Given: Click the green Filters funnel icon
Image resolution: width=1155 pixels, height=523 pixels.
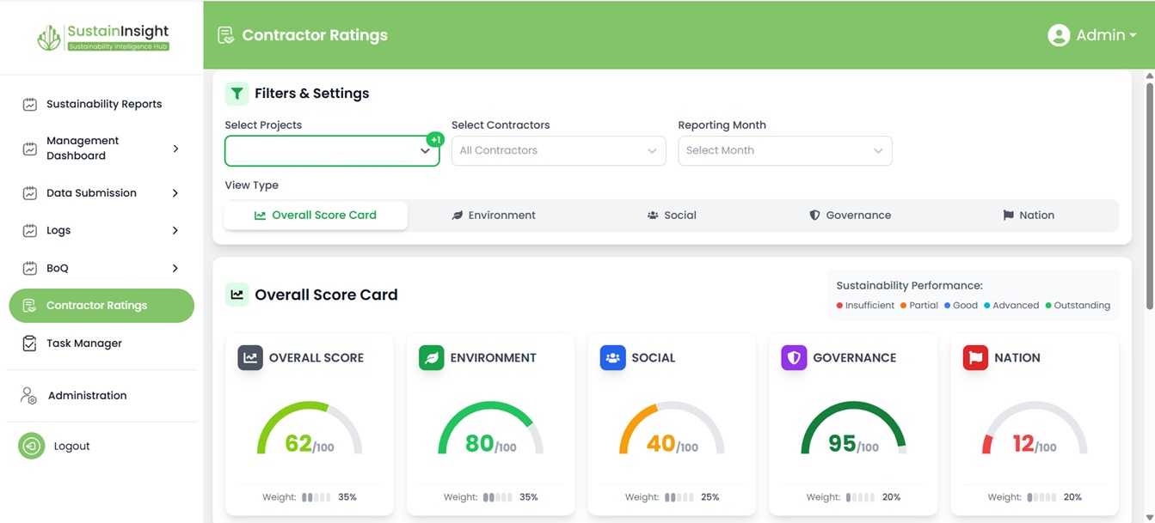Looking at the screenshot, I should point(237,94).
